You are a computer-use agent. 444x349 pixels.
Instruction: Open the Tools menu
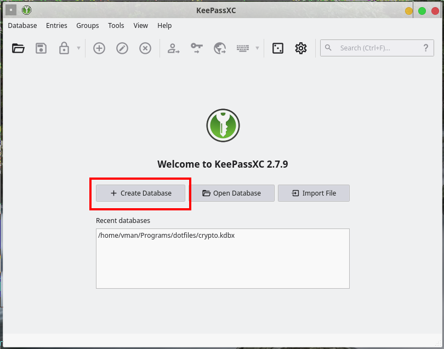[116, 25]
